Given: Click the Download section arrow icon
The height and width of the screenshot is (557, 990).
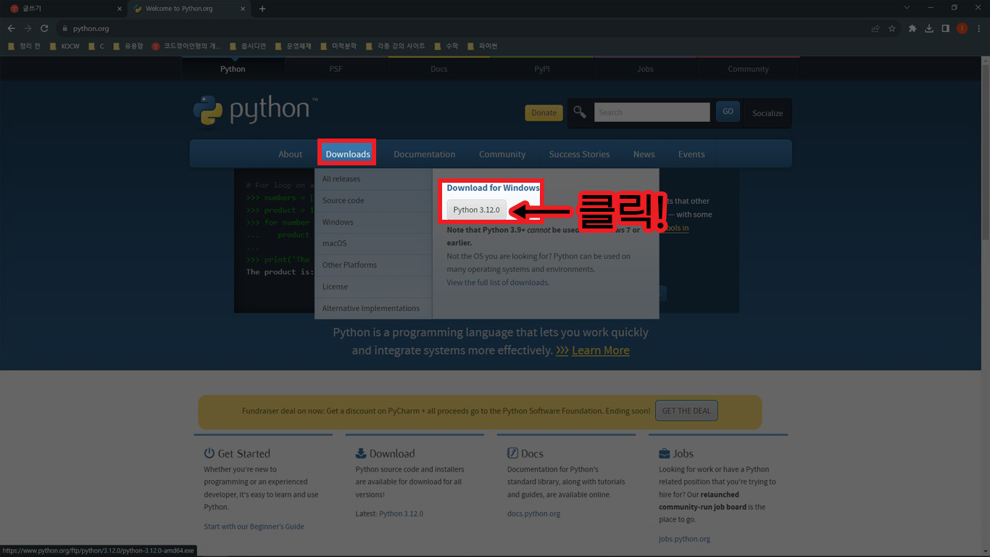Looking at the screenshot, I should (x=361, y=453).
